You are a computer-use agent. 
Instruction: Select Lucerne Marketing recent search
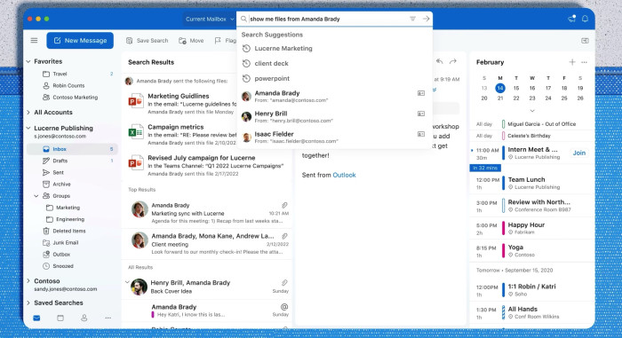(334, 48)
